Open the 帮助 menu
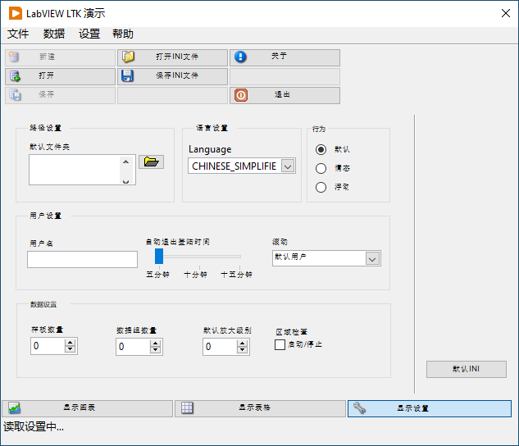This screenshot has height=446, width=519. [123, 34]
